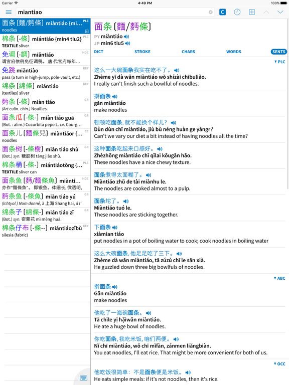Switch to the WORDS tab
Screen dimensions: 289x385
[234, 52]
